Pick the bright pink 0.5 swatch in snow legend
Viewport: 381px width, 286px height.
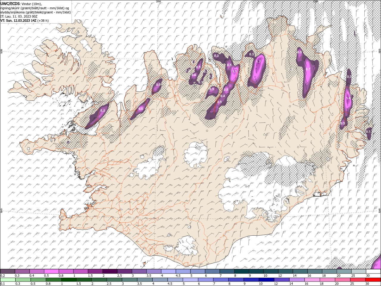[x=51, y=271]
